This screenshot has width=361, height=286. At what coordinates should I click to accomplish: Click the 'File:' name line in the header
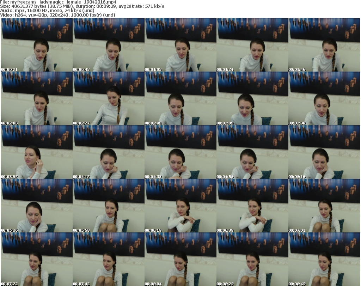58,2
